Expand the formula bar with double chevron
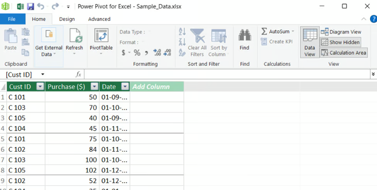Image resolution: width=377 pixels, height=190 pixels. (373, 74)
